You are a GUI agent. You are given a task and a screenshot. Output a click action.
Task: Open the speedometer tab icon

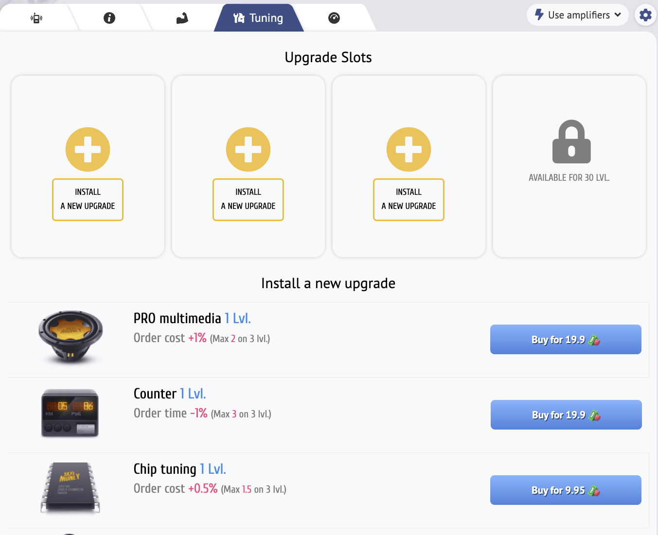[334, 18]
